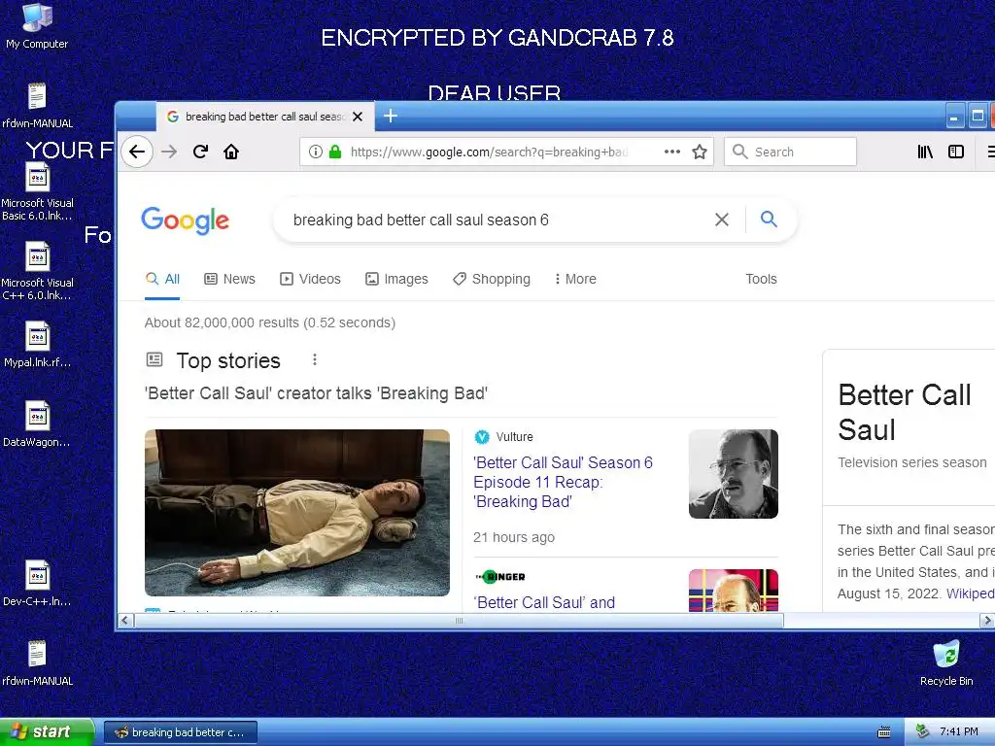995x746 pixels.
Task: Open the Recycle Bin
Action: (946, 663)
